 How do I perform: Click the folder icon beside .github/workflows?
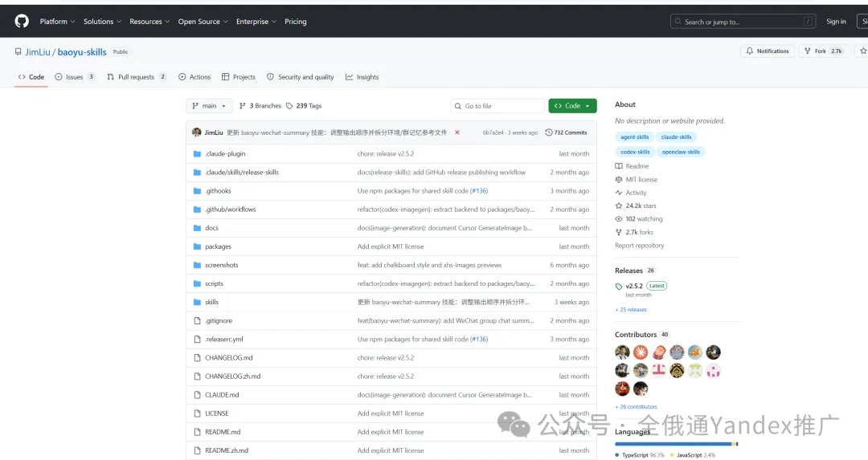click(197, 210)
